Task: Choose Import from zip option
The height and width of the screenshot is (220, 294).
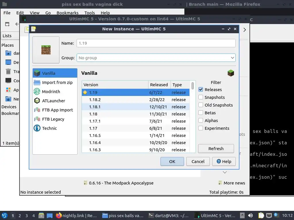Action: [55, 82]
